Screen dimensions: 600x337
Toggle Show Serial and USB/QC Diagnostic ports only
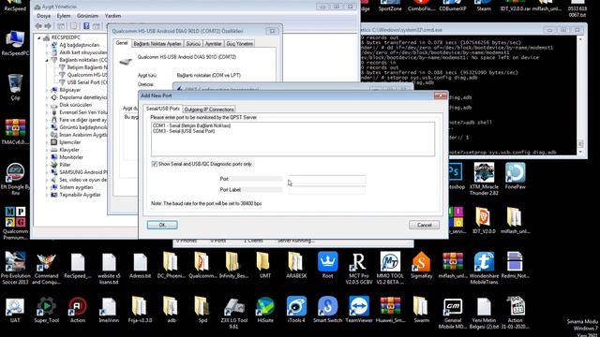click(x=154, y=164)
